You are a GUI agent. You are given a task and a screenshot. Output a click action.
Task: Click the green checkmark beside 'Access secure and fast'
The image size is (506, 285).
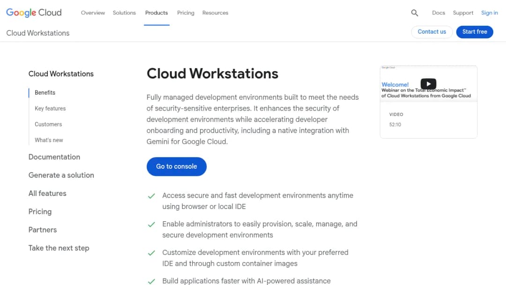click(151, 196)
